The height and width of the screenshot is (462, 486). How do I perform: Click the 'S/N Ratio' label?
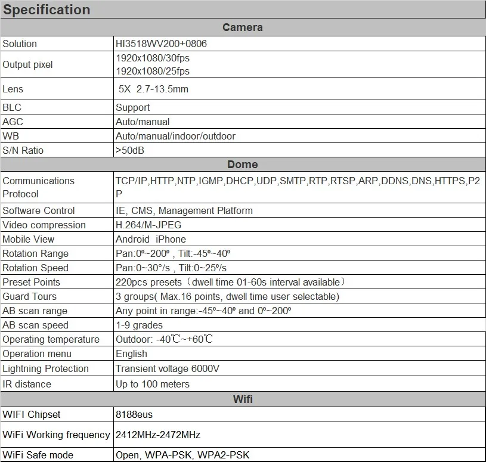[23, 150]
